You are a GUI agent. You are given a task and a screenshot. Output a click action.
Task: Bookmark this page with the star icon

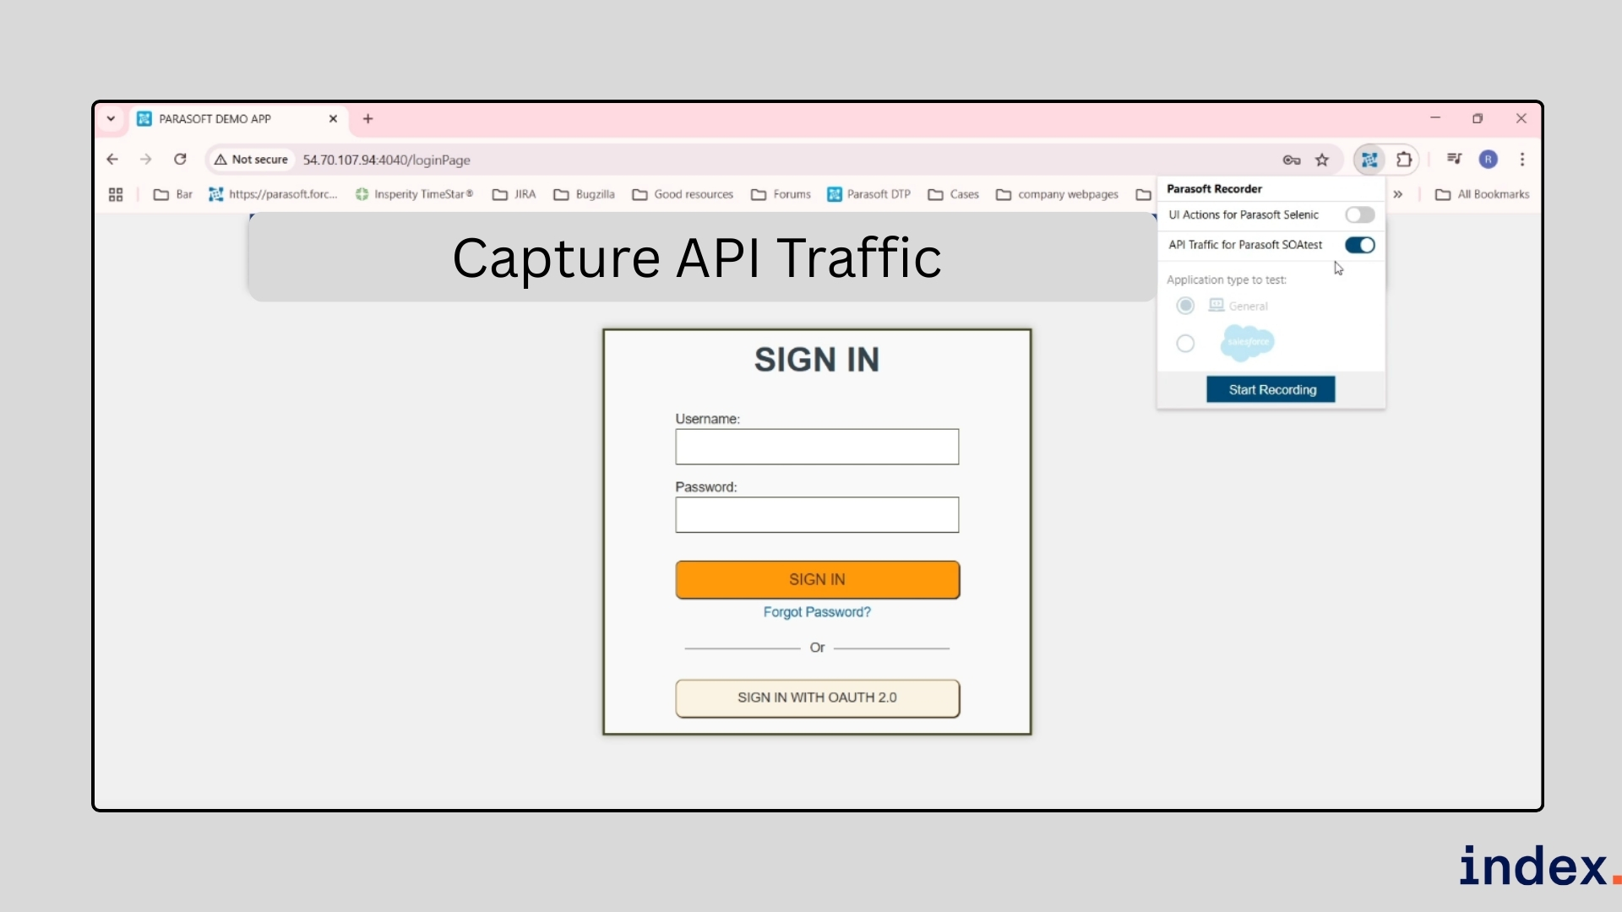[1323, 160]
